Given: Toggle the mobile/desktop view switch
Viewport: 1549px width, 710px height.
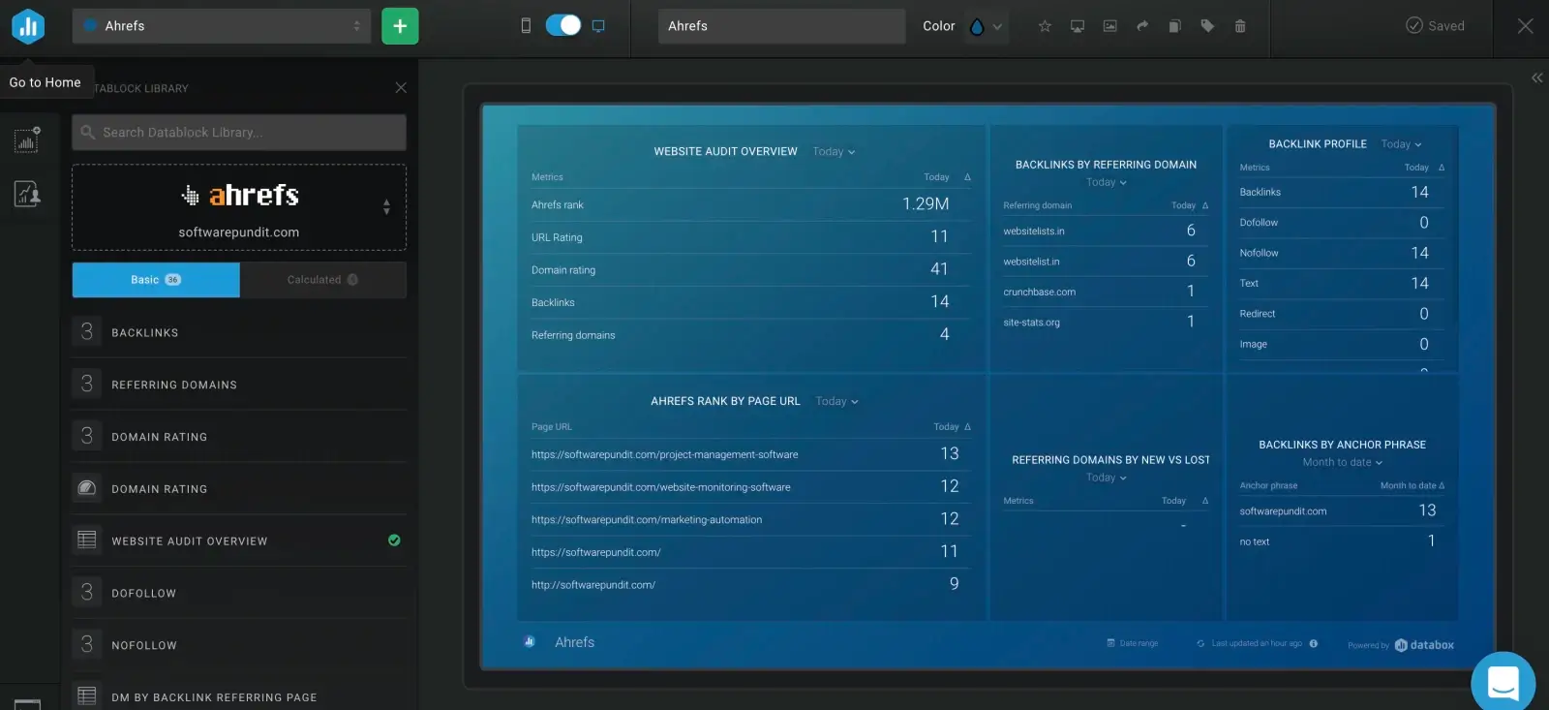Looking at the screenshot, I should click(562, 26).
